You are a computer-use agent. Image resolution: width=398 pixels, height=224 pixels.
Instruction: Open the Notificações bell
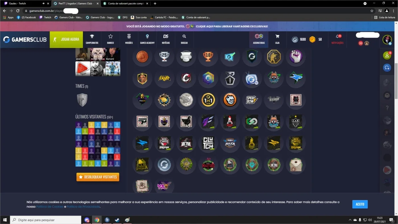pyautogui.click(x=337, y=39)
